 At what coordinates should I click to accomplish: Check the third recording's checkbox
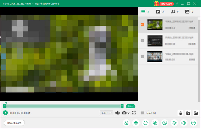(142, 56)
